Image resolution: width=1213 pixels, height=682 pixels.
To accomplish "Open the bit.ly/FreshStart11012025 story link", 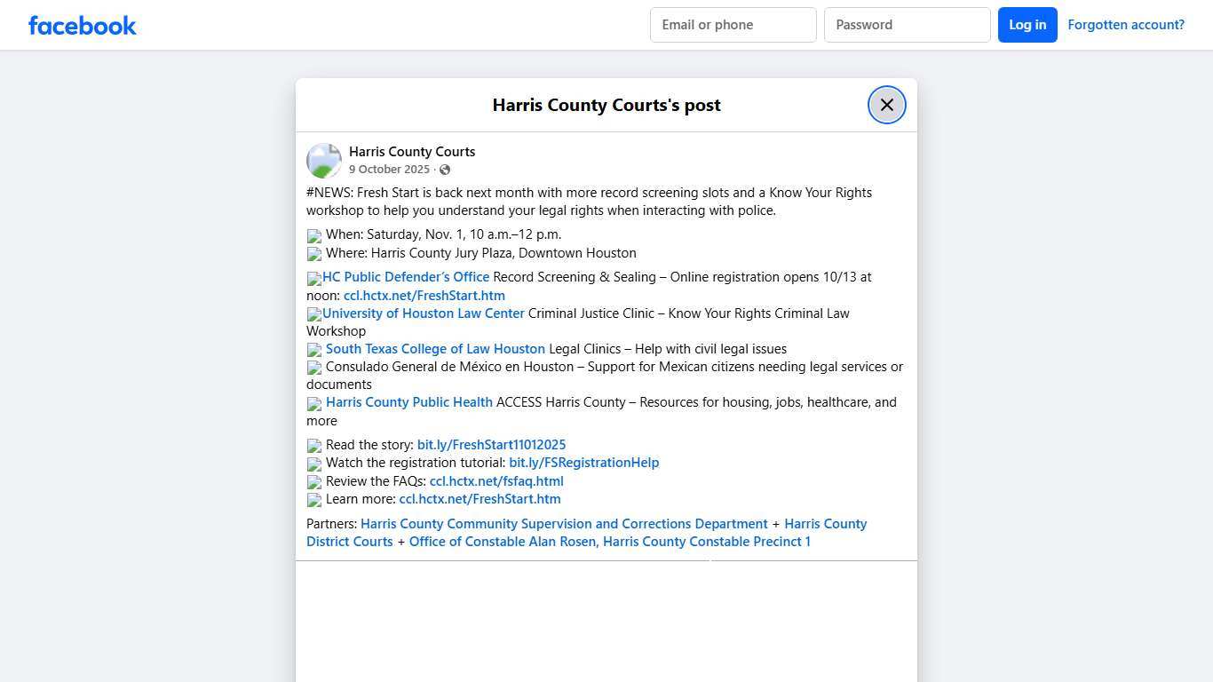I will tap(492, 444).
